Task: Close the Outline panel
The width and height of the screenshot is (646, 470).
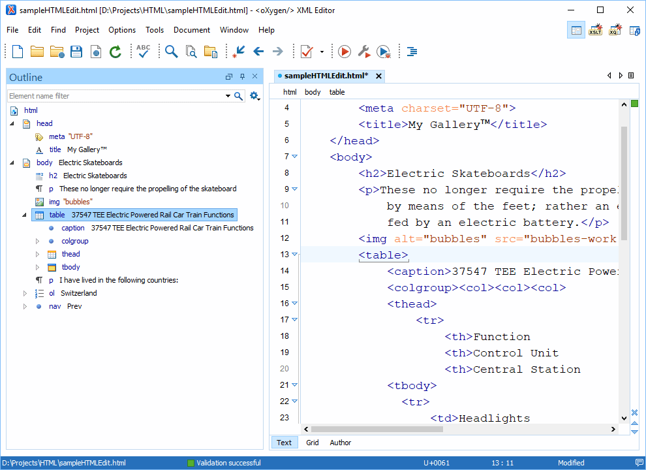Action: click(x=255, y=76)
